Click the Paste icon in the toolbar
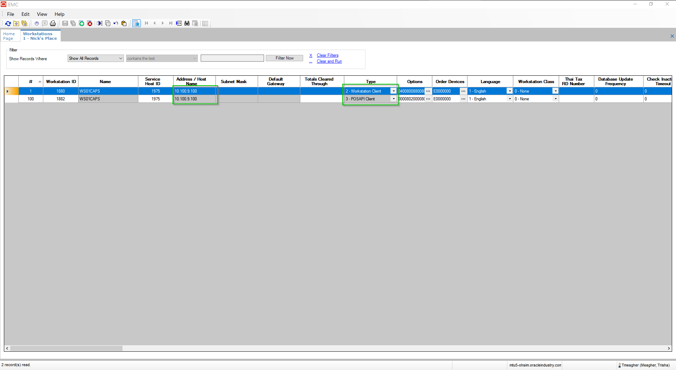The height and width of the screenshot is (370, 676). coord(124,23)
